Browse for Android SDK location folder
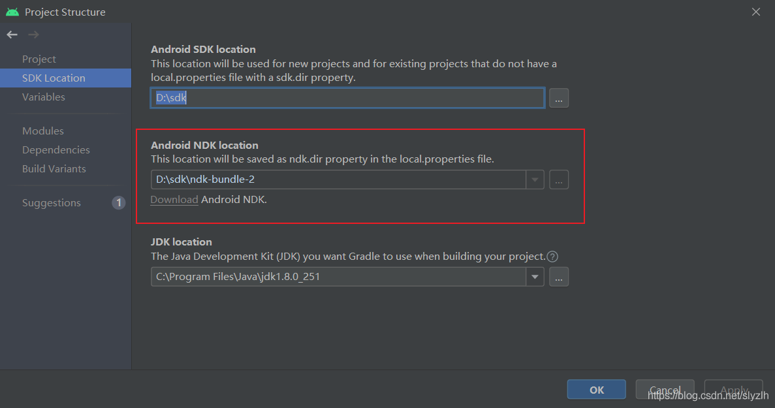 [x=558, y=98]
